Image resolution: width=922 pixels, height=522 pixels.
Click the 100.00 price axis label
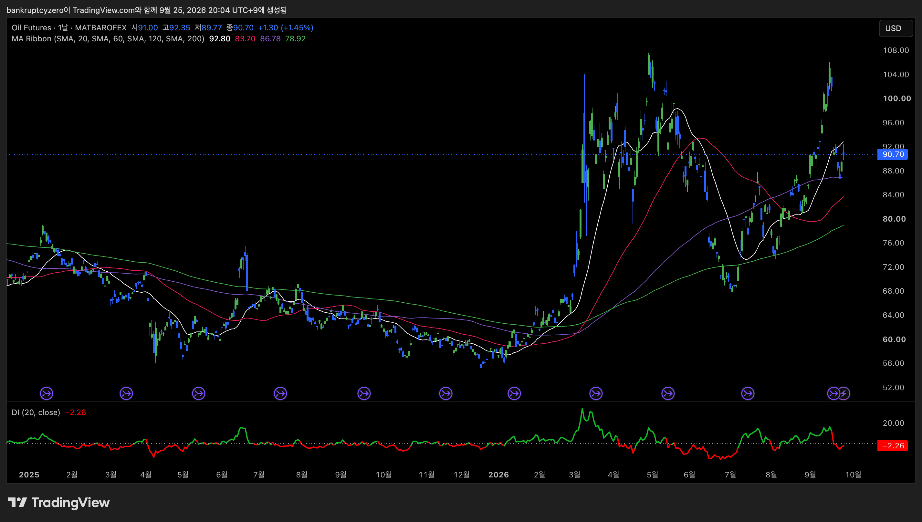click(896, 99)
